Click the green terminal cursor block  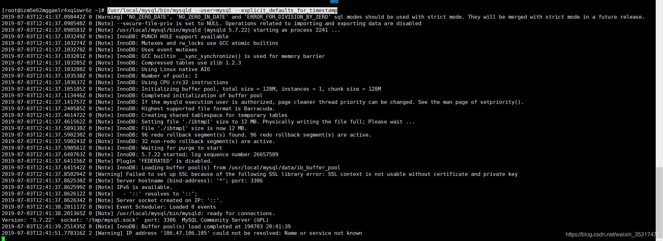click(3, 239)
